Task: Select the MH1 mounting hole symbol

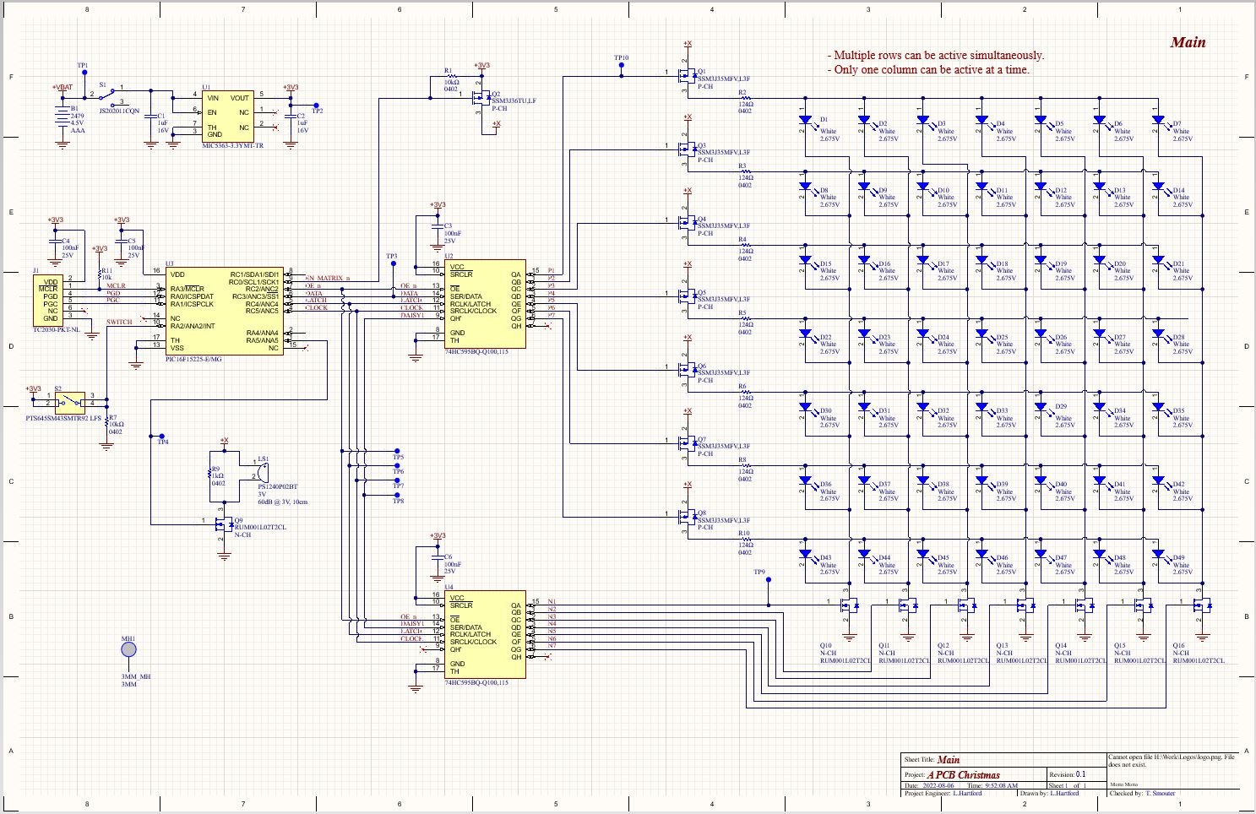Action: point(128,651)
